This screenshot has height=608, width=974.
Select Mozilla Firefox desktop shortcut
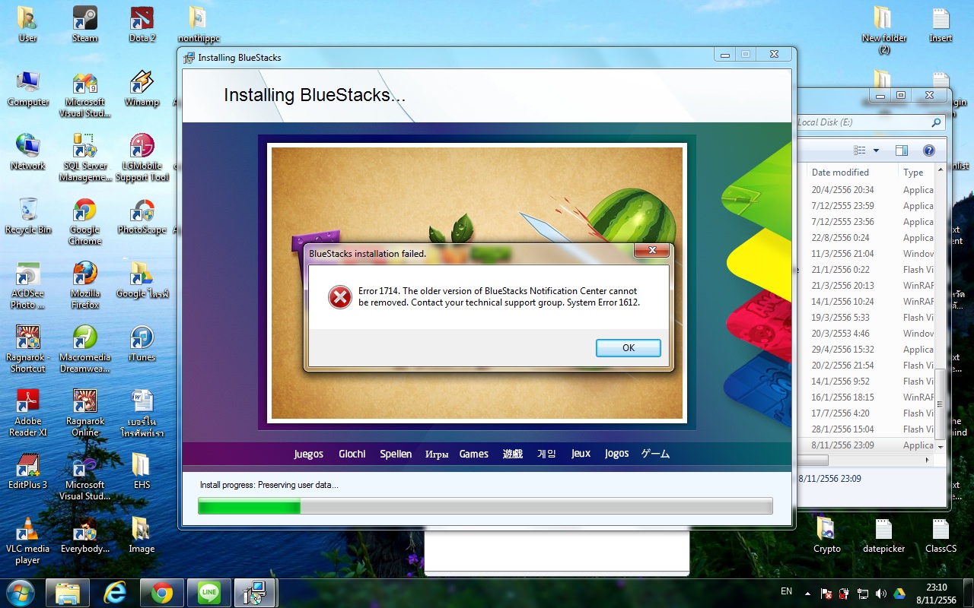coord(85,286)
